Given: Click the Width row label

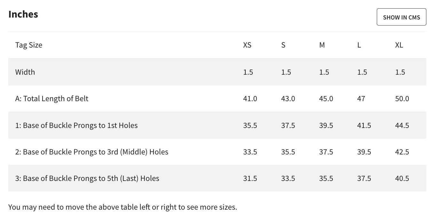Looking at the screenshot, I should [x=25, y=72].
